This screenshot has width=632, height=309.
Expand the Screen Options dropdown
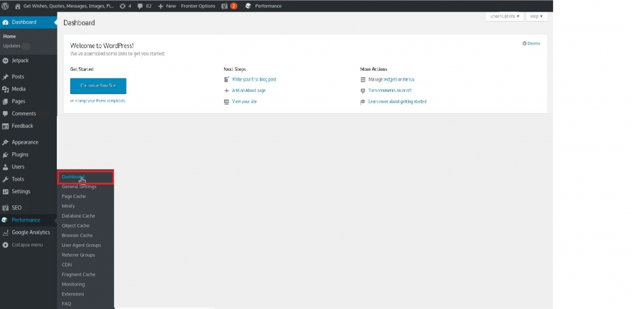(505, 17)
